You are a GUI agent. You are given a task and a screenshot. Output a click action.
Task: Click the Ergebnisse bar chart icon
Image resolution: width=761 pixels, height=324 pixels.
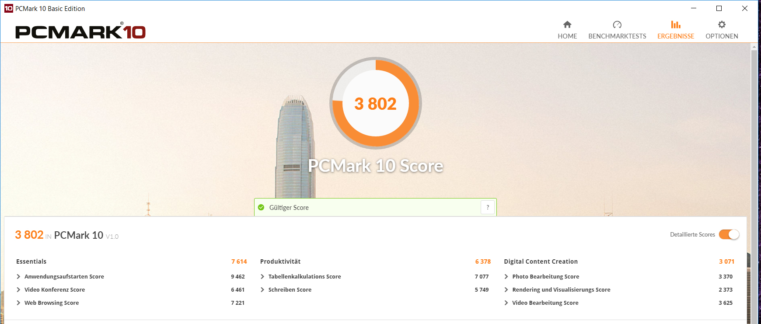[x=676, y=25]
